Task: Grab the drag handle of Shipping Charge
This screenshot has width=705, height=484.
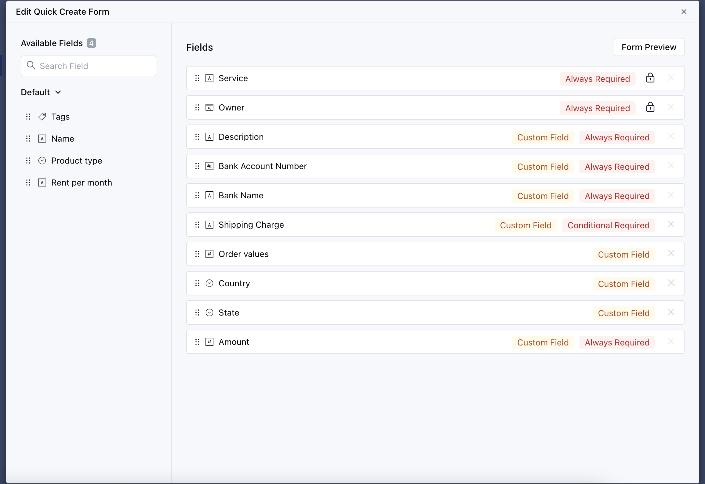Action: coord(197,225)
